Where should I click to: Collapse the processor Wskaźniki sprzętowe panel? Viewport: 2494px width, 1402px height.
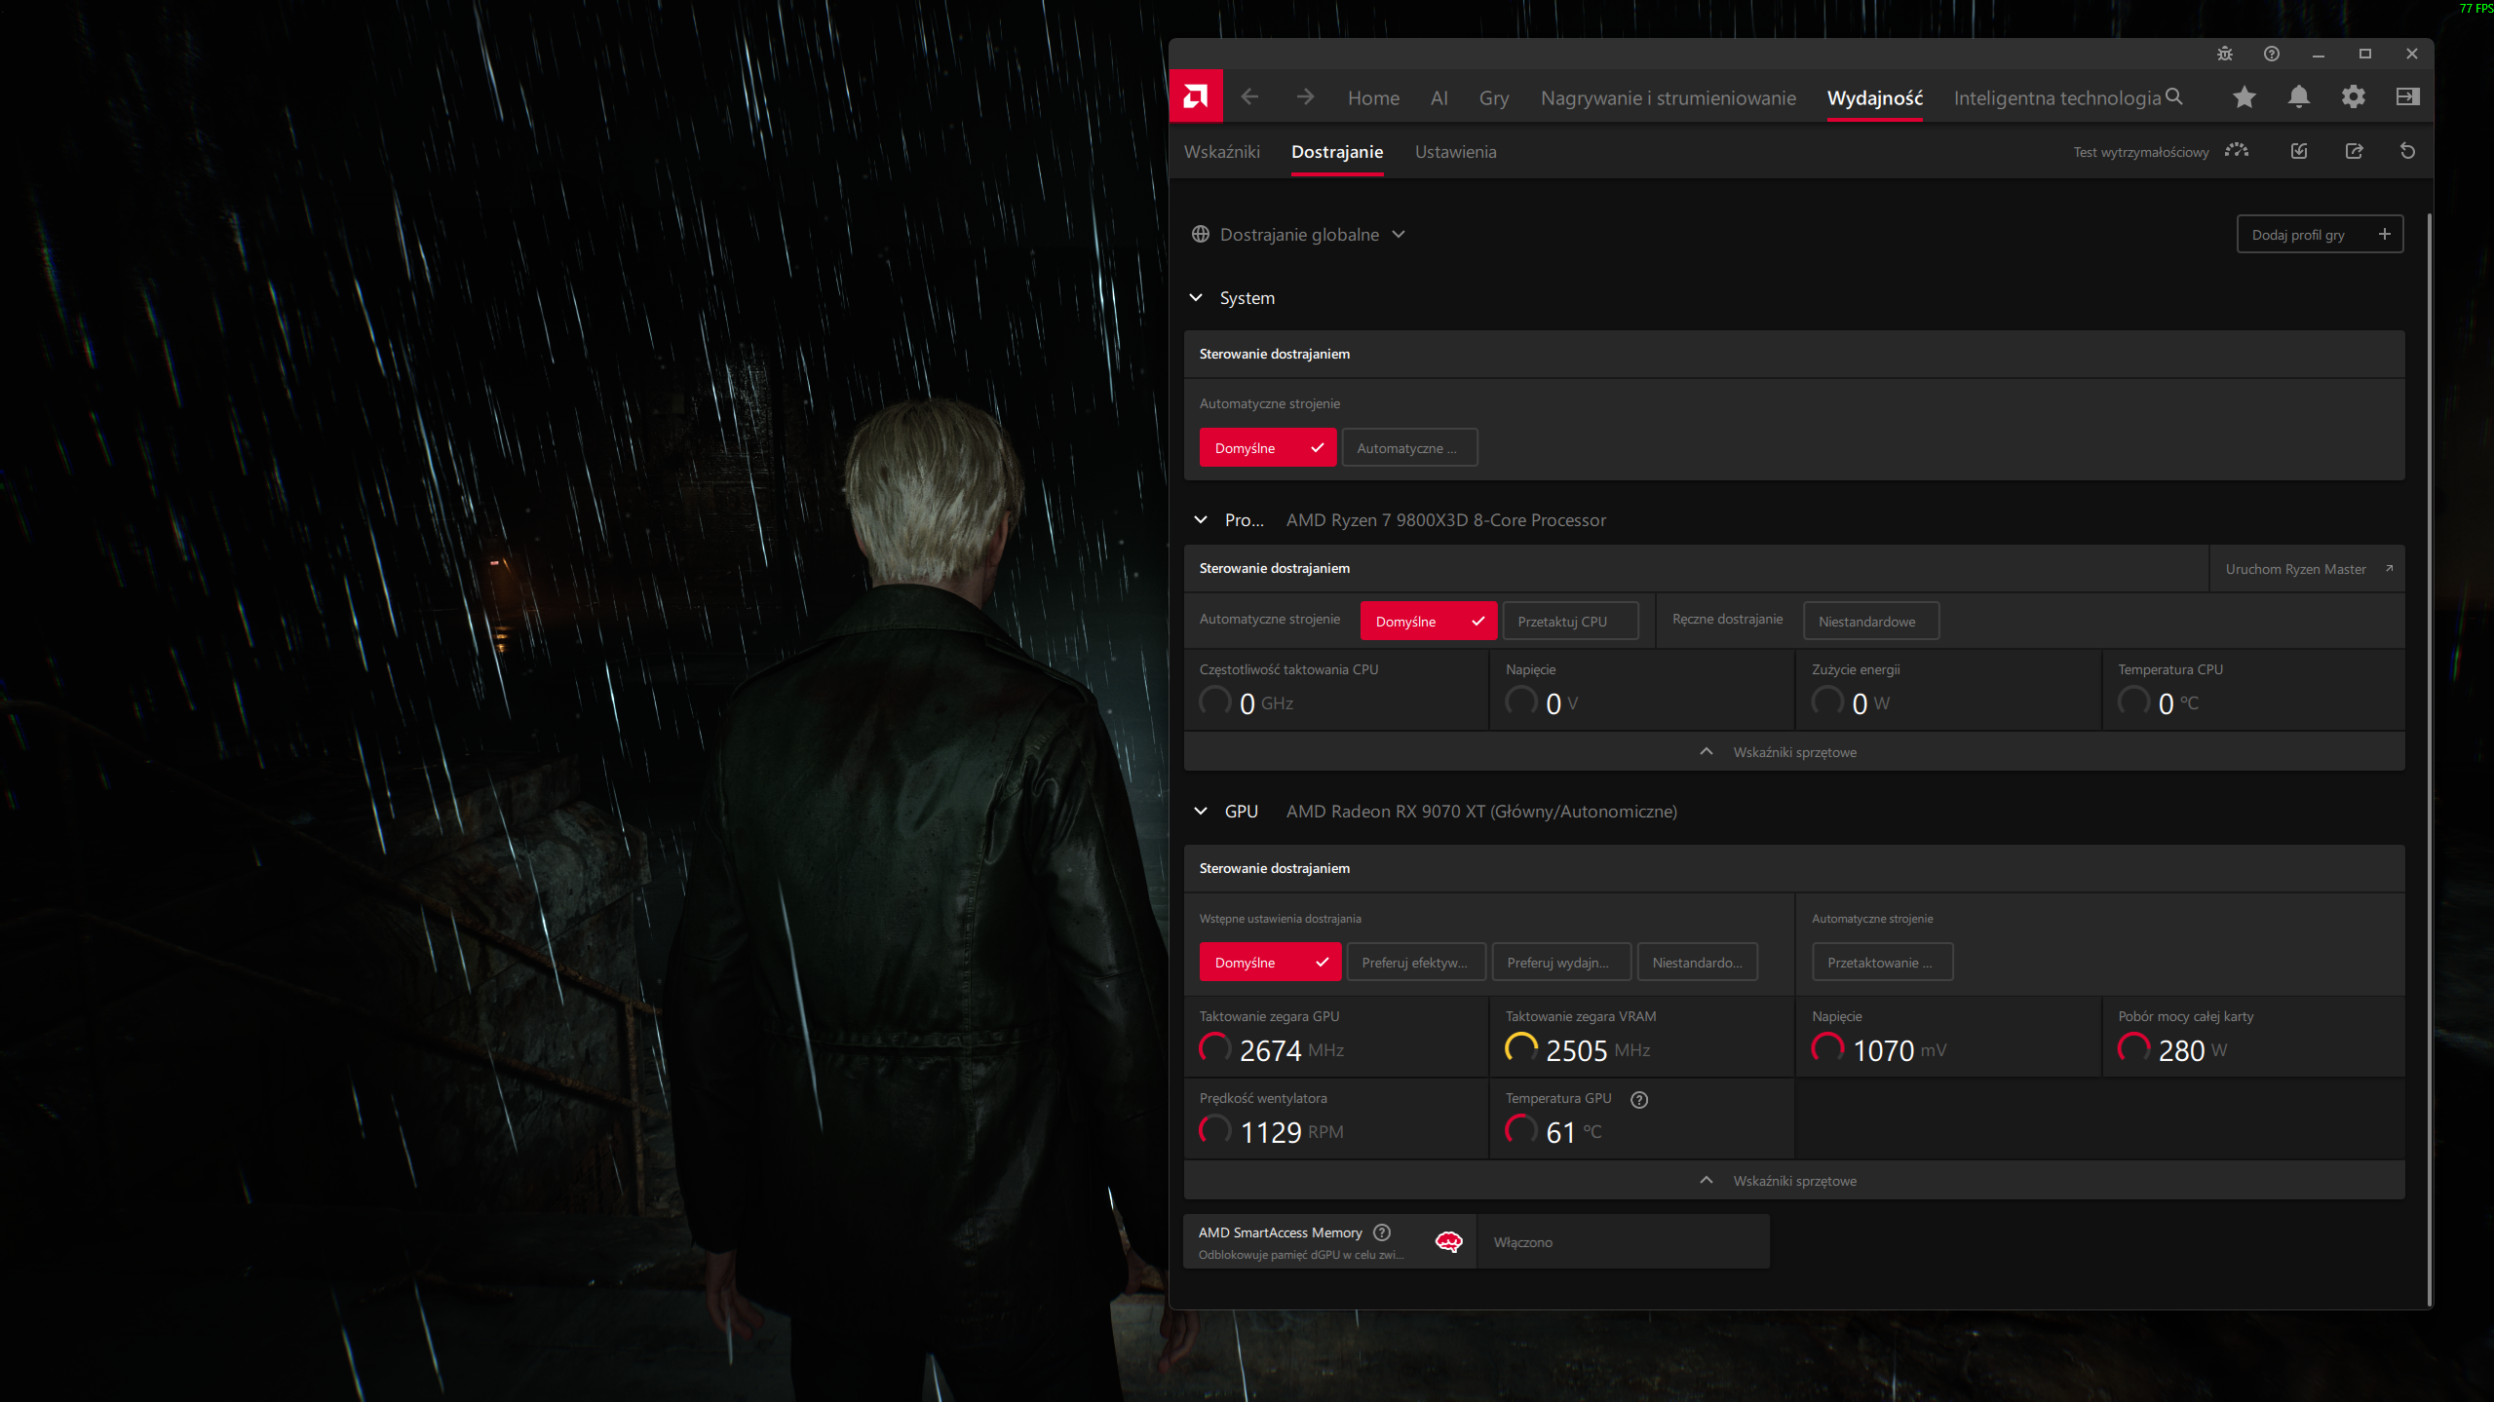[1794, 752]
